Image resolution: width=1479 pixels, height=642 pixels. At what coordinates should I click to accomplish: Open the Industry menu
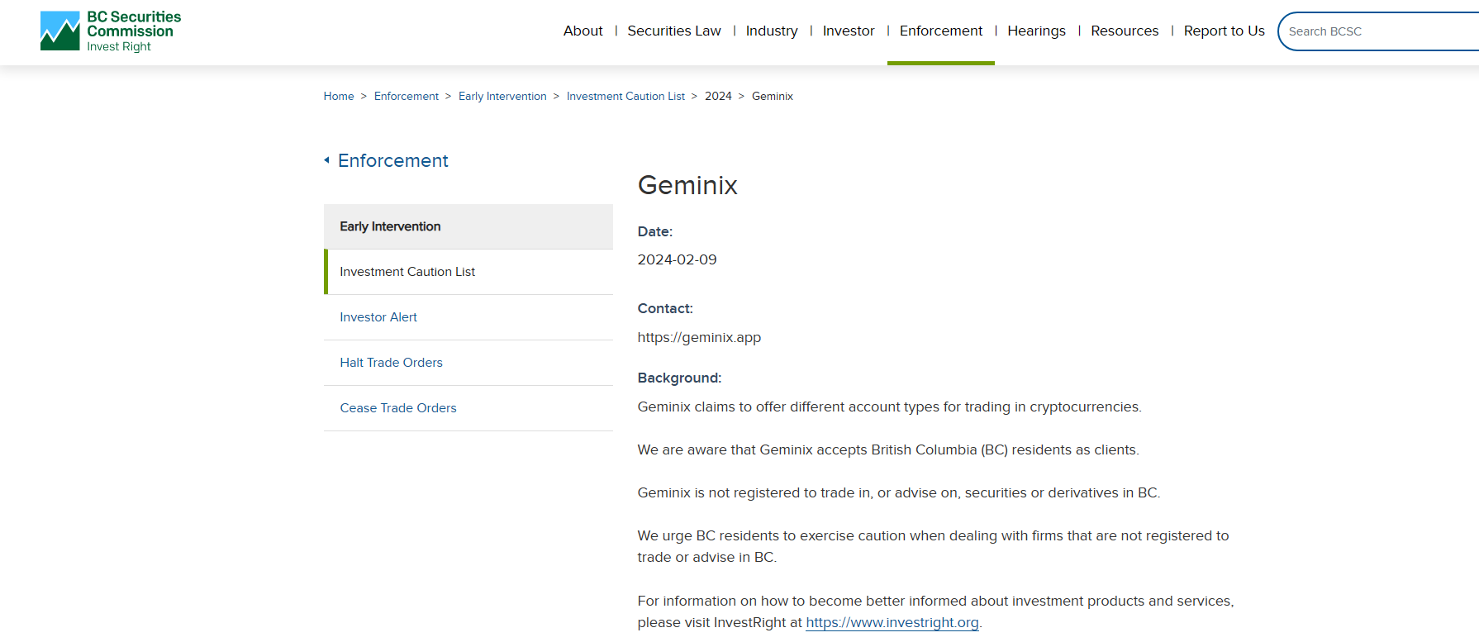(x=772, y=31)
